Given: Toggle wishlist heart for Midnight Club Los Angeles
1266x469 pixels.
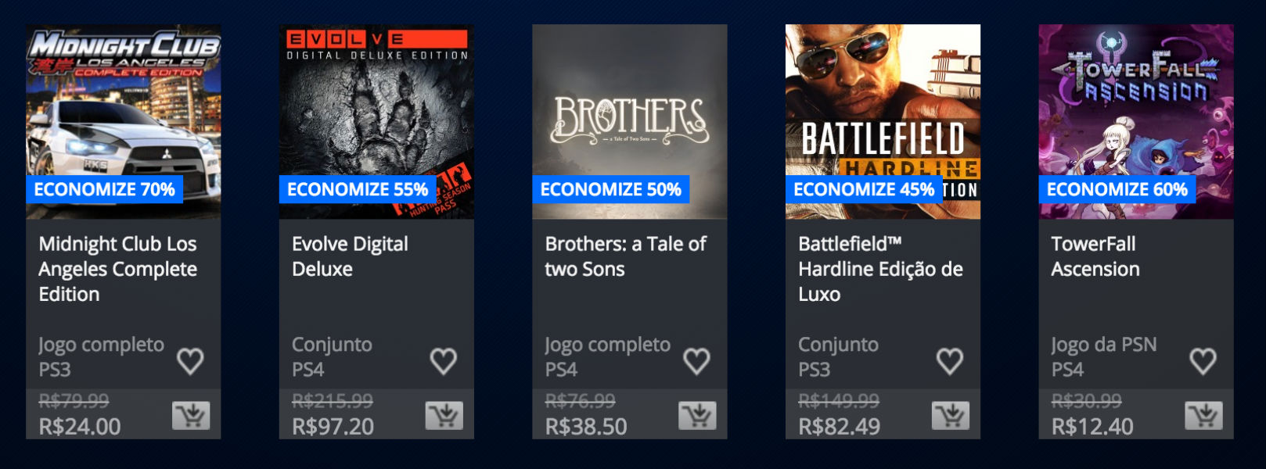Looking at the screenshot, I should [190, 360].
